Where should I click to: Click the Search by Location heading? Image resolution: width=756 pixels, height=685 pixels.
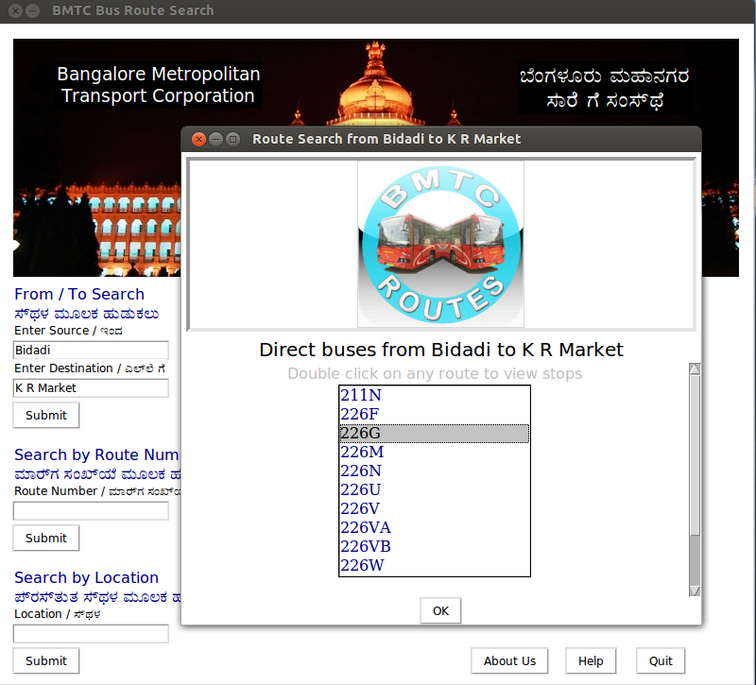coord(86,577)
